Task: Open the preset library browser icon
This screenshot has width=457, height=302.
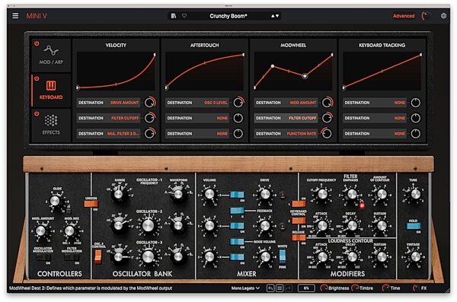Action: [x=174, y=16]
